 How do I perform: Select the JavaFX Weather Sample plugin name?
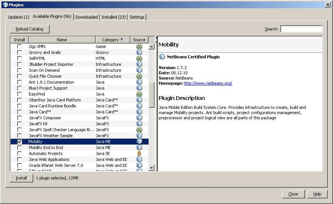(x=51, y=136)
